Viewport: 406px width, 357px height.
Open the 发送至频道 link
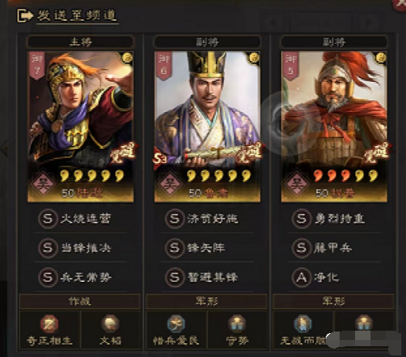(77, 15)
